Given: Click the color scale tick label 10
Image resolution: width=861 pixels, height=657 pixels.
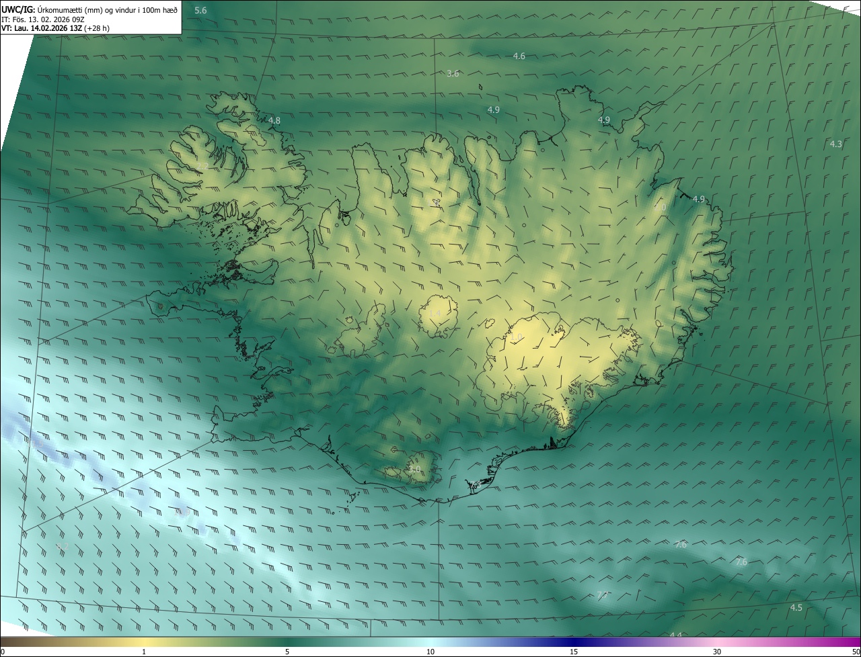Looking at the screenshot, I should (x=430, y=652).
